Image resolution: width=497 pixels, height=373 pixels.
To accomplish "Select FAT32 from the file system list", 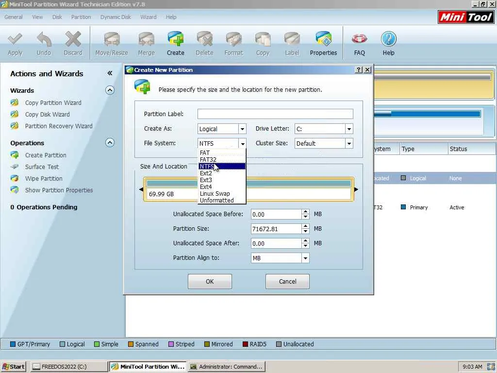I will point(222,159).
